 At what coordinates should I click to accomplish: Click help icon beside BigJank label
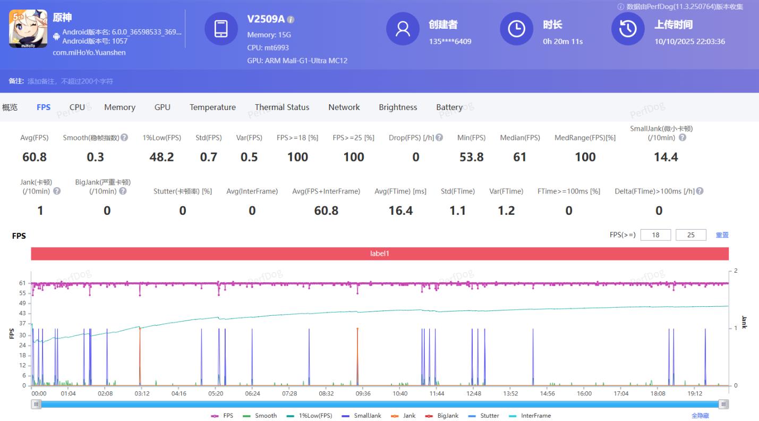pos(123,191)
